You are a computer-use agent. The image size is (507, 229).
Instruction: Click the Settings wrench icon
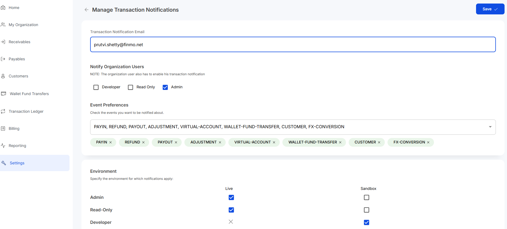(x=4, y=163)
